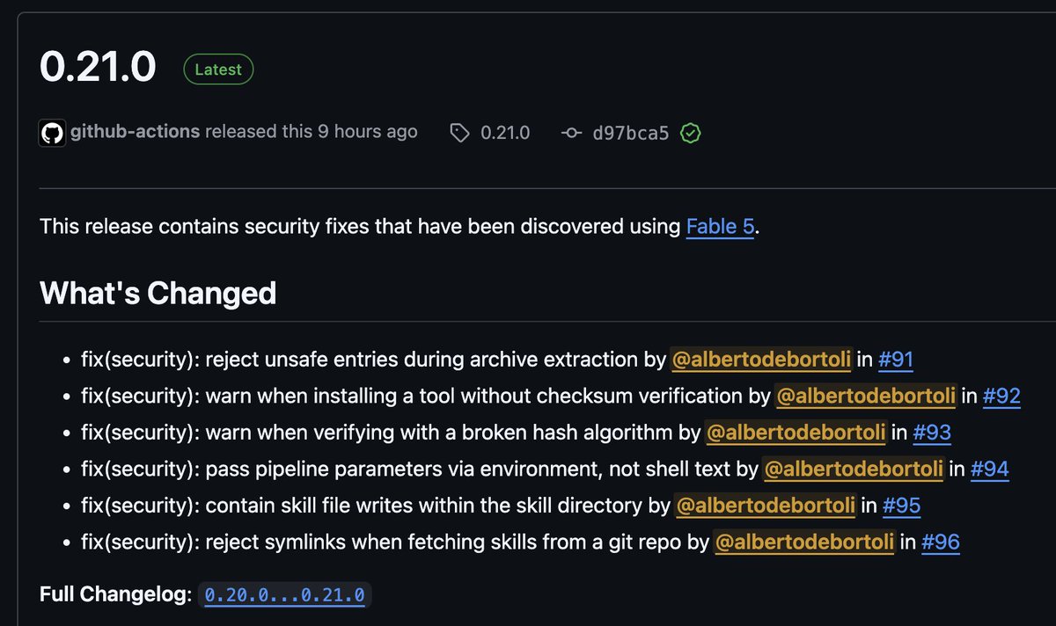Image resolution: width=1056 pixels, height=626 pixels.
Task: Open the 0.20.0...0.21.0 changelog comparison
Action: [284, 595]
